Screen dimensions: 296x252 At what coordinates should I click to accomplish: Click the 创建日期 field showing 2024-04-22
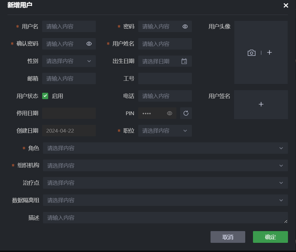point(69,131)
